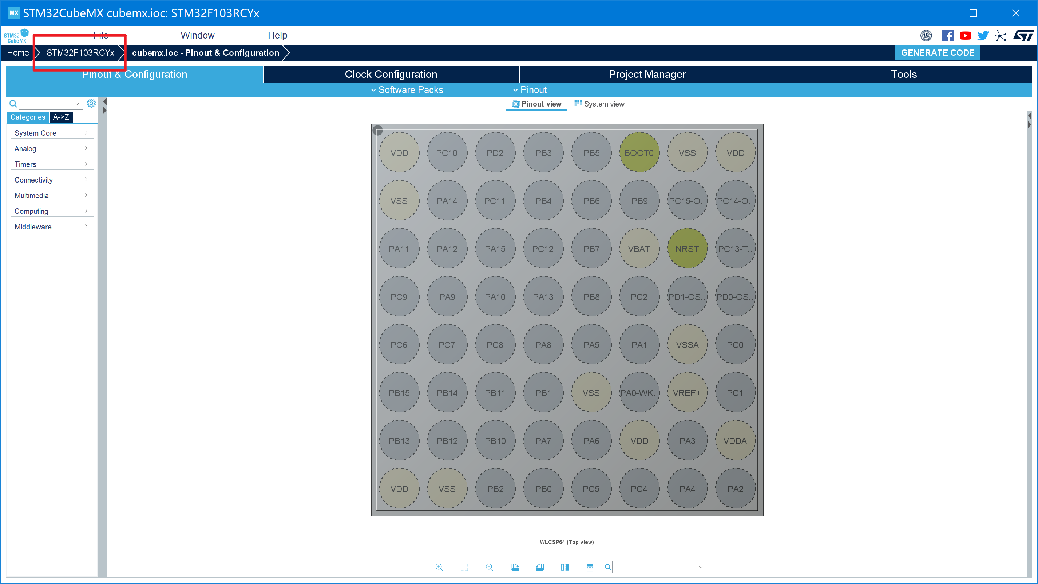Open the Software Packs dropdown
The width and height of the screenshot is (1038, 584).
407,90
